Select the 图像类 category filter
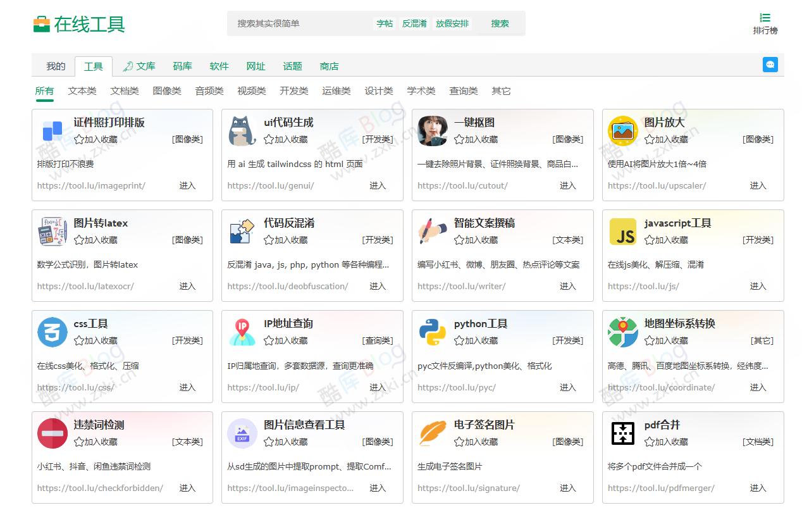 point(167,90)
